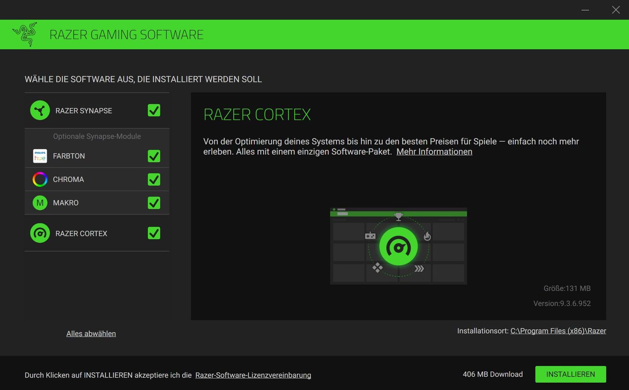Select the Razer Cortex row label
629x390 pixels.
(x=81, y=234)
